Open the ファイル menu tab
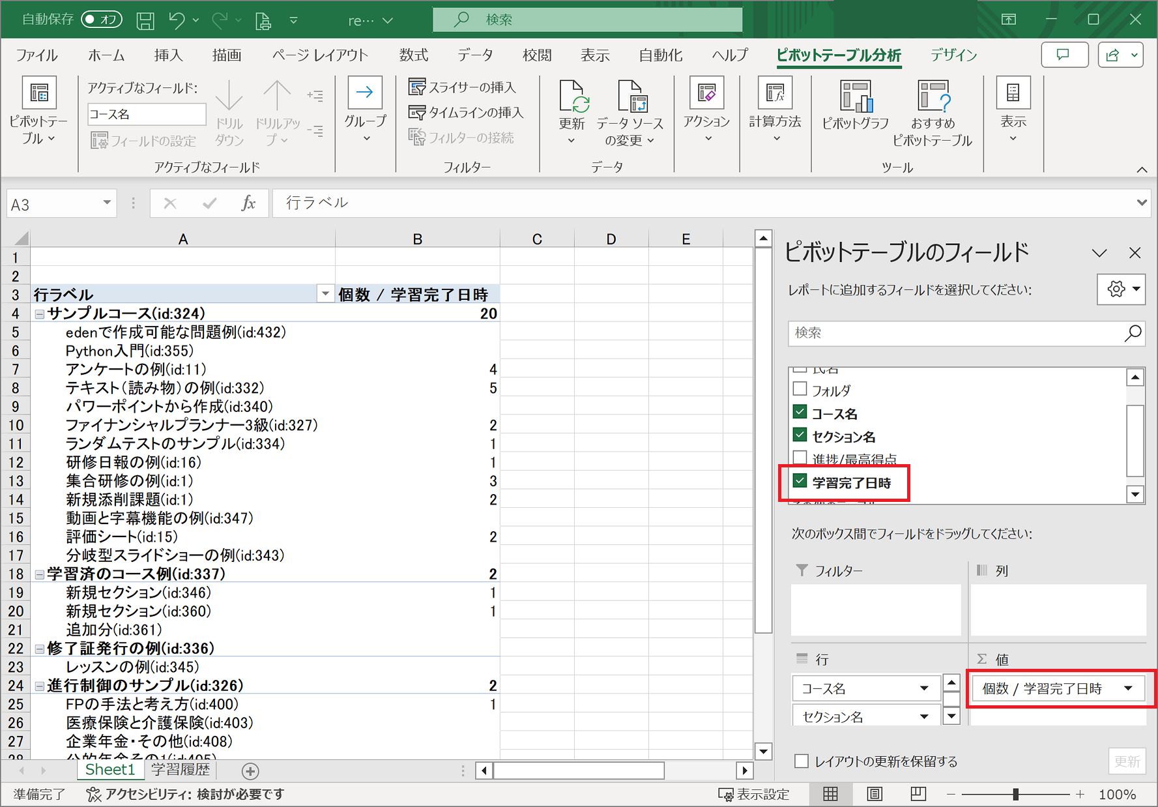This screenshot has height=807, width=1158. (x=36, y=55)
